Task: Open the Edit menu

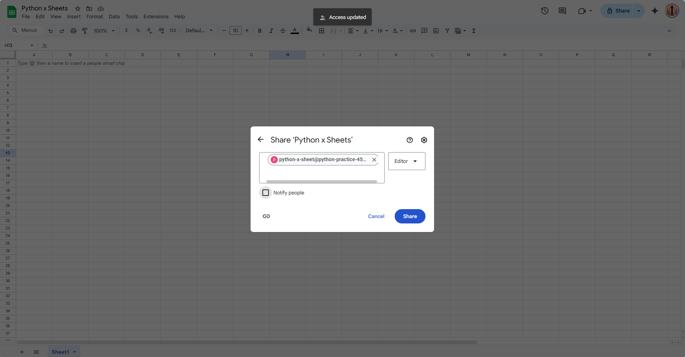Action: click(x=40, y=16)
